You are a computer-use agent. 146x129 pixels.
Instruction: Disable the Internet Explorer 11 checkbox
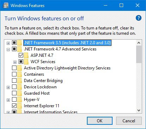click(14, 106)
